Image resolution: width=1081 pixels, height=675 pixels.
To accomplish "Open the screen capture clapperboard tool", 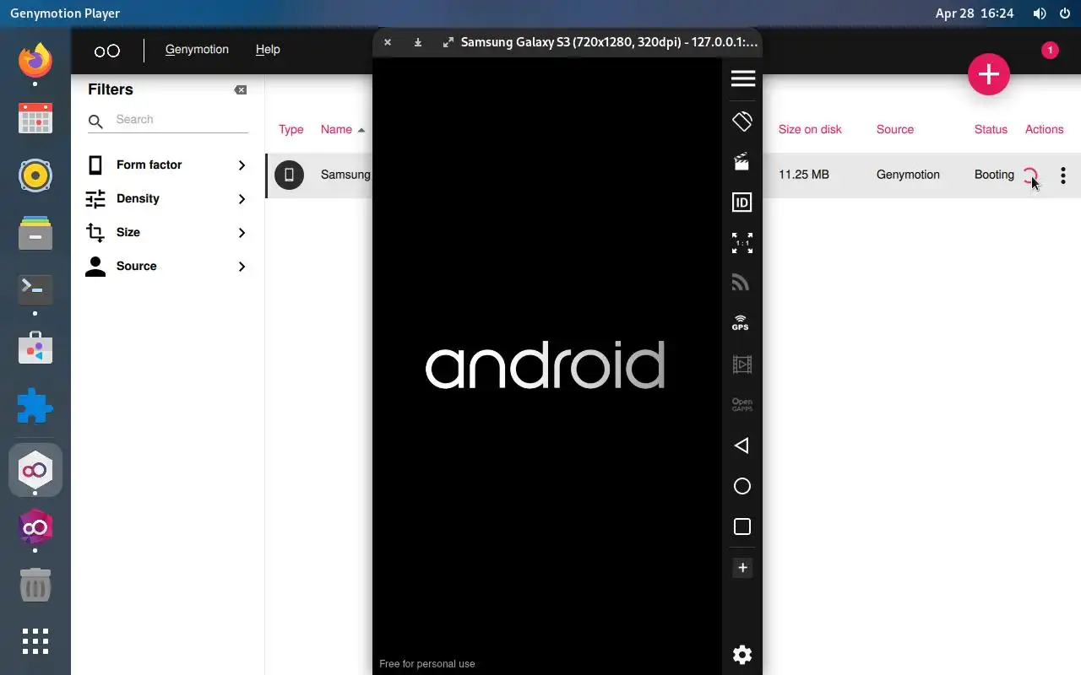I will coord(742,161).
